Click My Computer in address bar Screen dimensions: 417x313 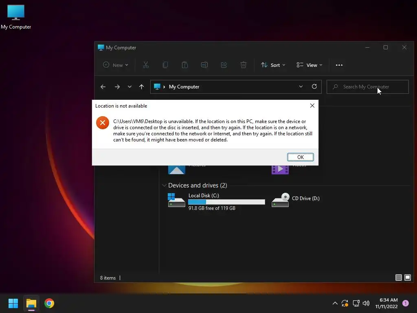click(184, 87)
